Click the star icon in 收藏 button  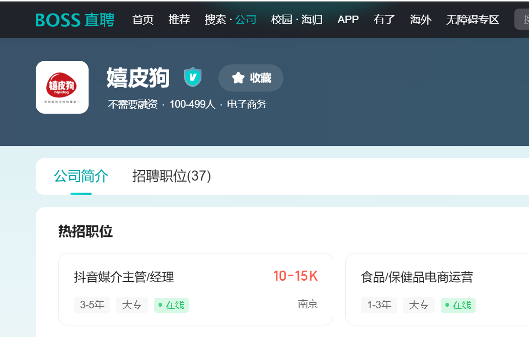pyautogui.click(x=238, y=78)
